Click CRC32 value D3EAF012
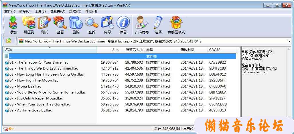The width and height of the screenshot is (294, 134). [x=218, y=74]
